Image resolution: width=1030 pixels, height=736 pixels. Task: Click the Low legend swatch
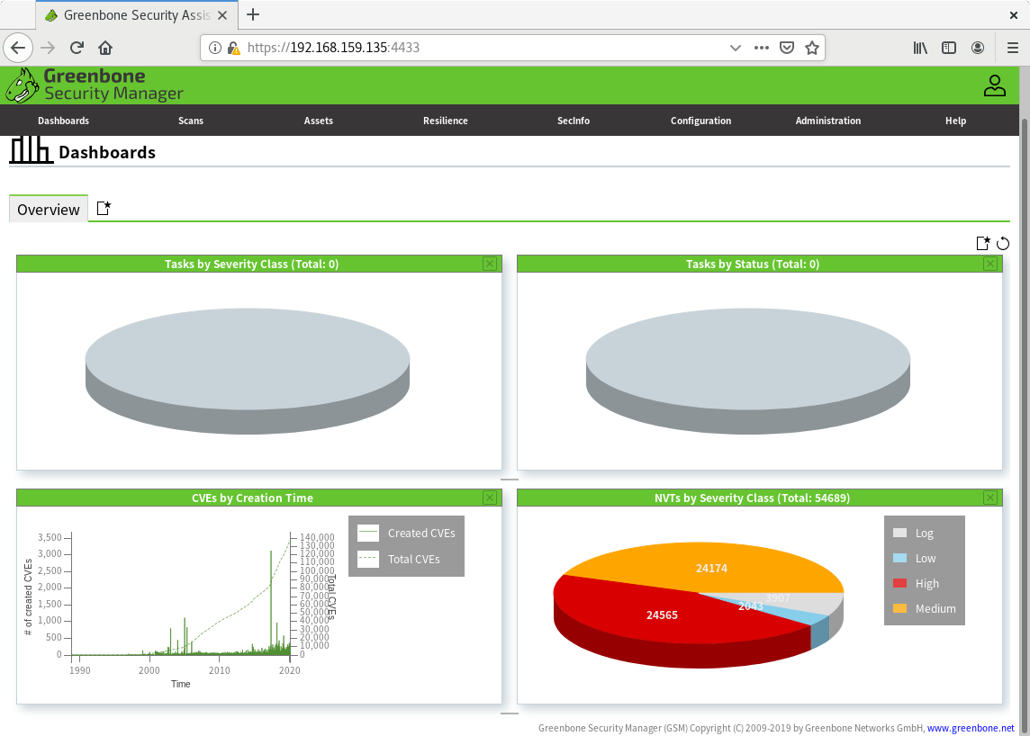(x=900, y=558)
